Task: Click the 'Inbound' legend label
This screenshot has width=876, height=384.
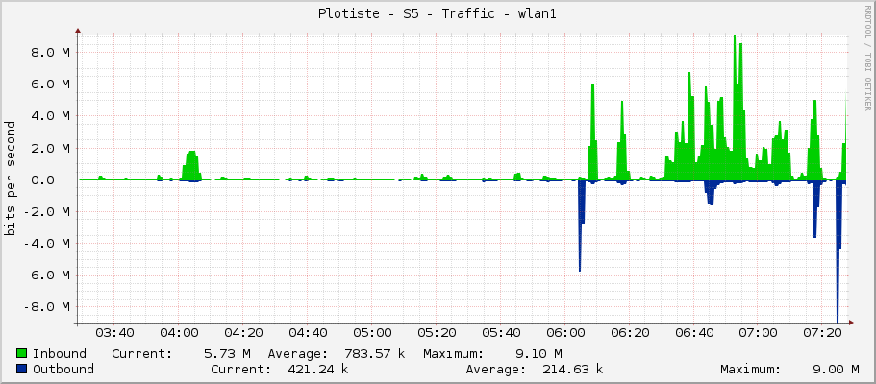Action: point(60,354)
